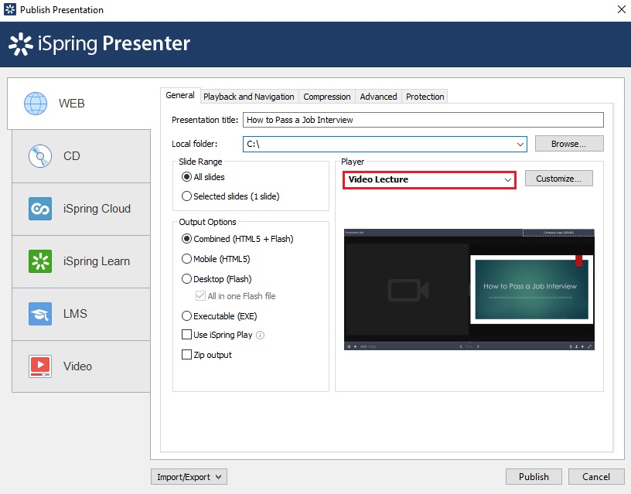Select the All slides radio button

click(186, 177)
